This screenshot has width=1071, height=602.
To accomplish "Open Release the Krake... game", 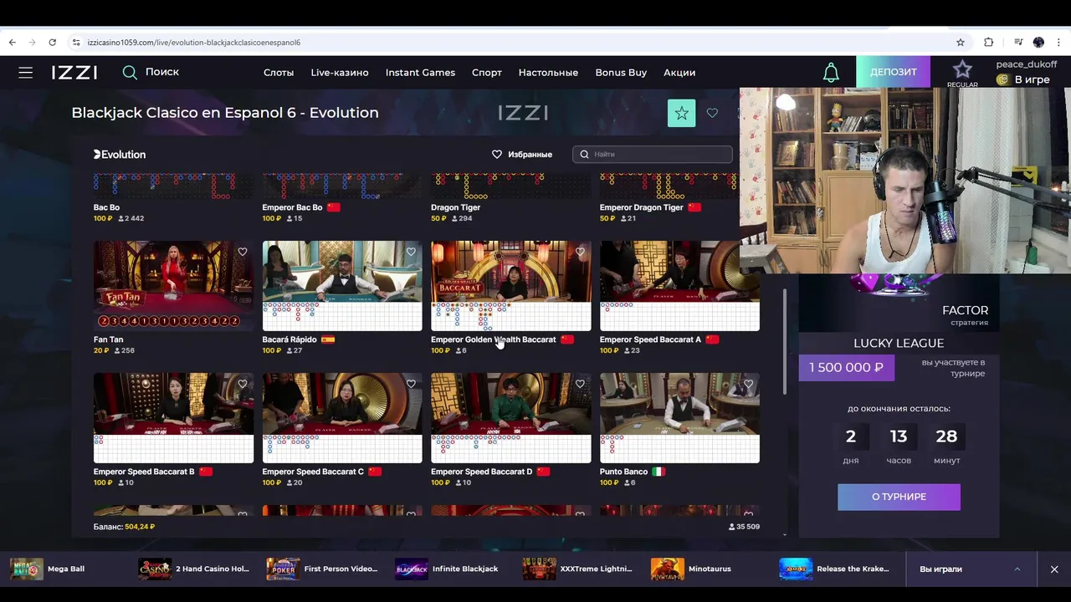I will [x=834, y=569].
